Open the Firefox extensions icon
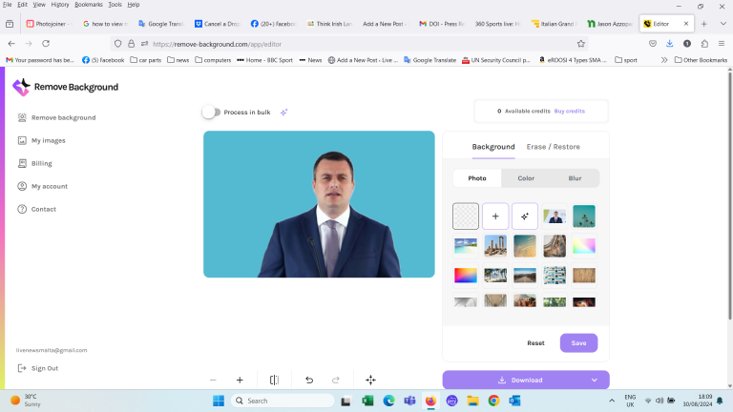 pos(704,44)
